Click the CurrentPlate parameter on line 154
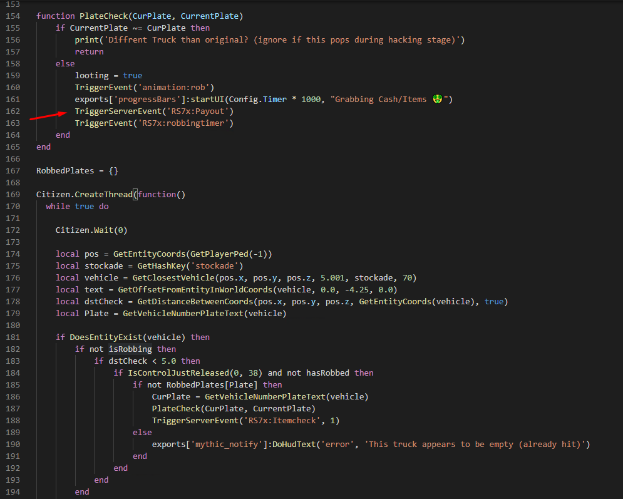This screenshot has height=499, width=623. click(209, 16)
